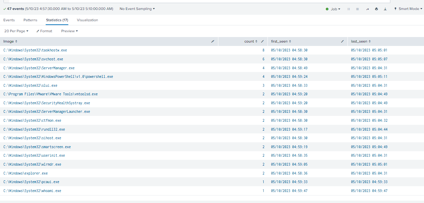424x203 pixels.
Task: Click ServerManagerLauncher.exe image path
Action: pos(47,112)
